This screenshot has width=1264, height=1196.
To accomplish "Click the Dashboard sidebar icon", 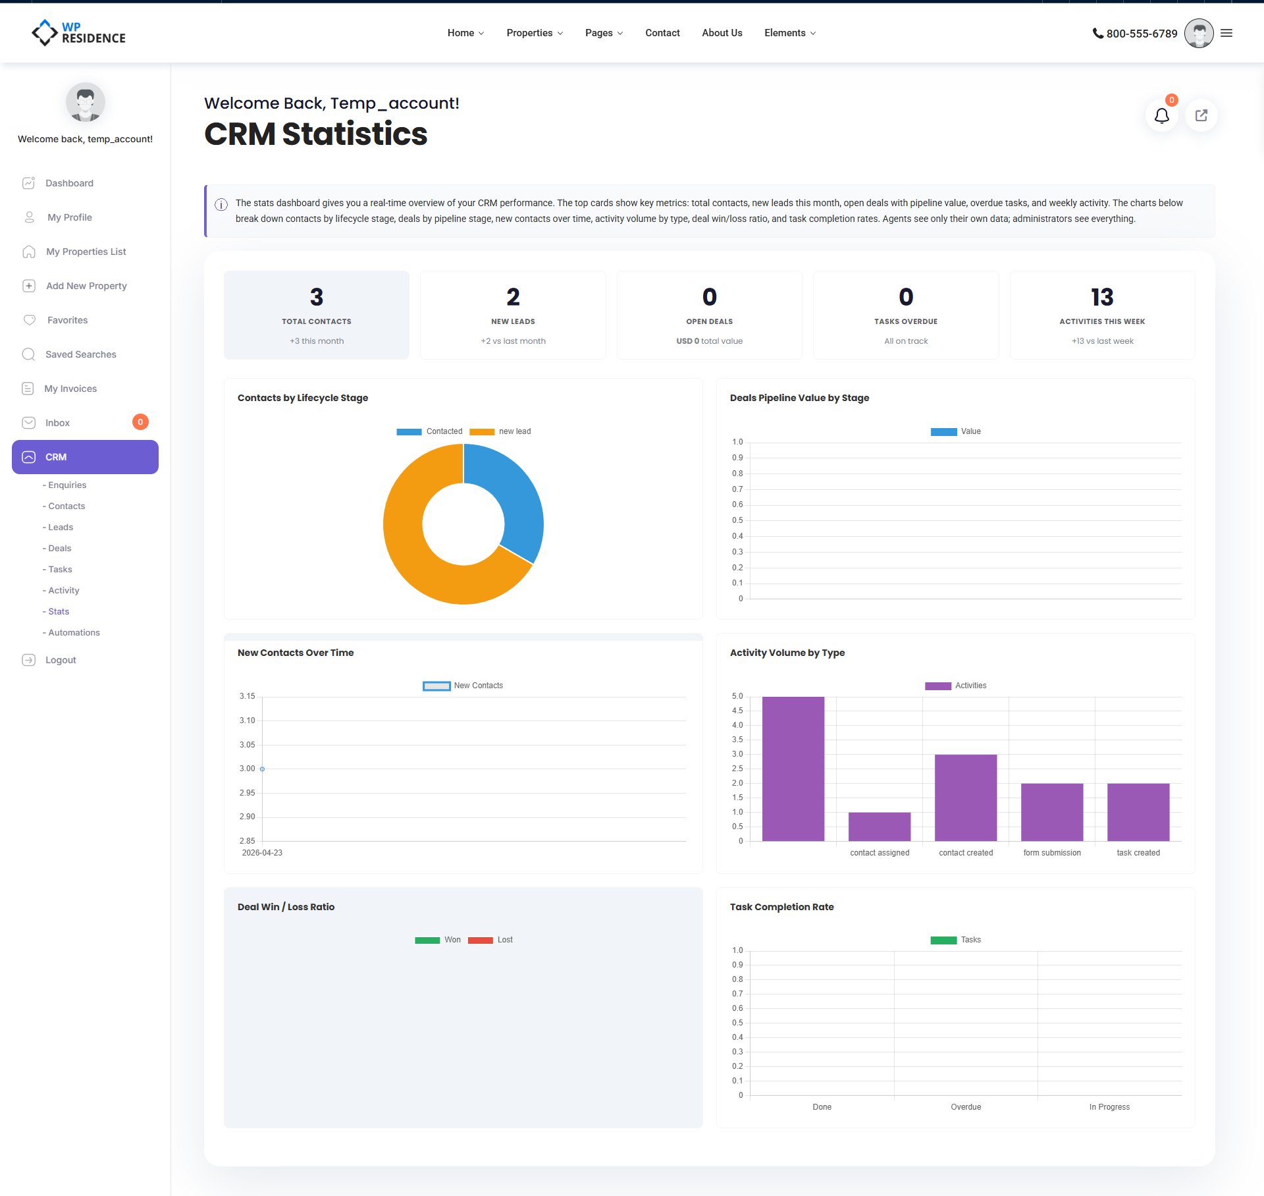I will (x=28, y=183).
